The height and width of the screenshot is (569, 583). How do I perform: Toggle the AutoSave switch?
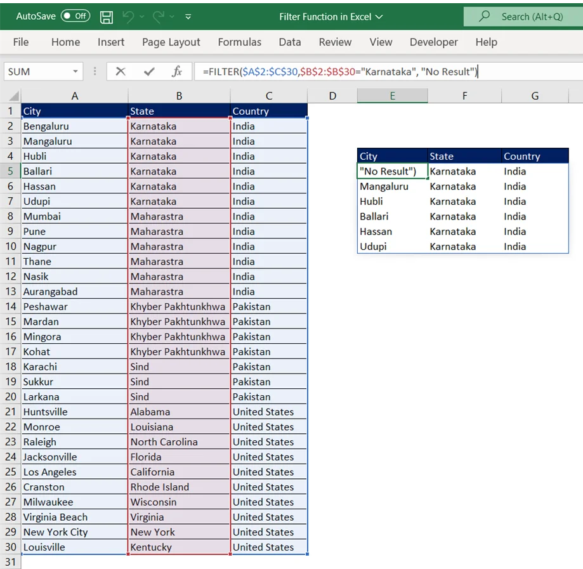tap(75, 16)
